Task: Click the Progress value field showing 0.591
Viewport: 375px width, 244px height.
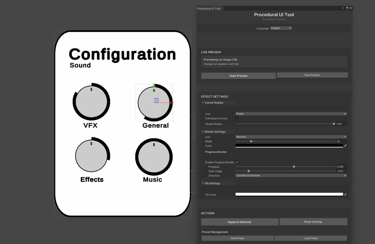Action: coord(341,166)
